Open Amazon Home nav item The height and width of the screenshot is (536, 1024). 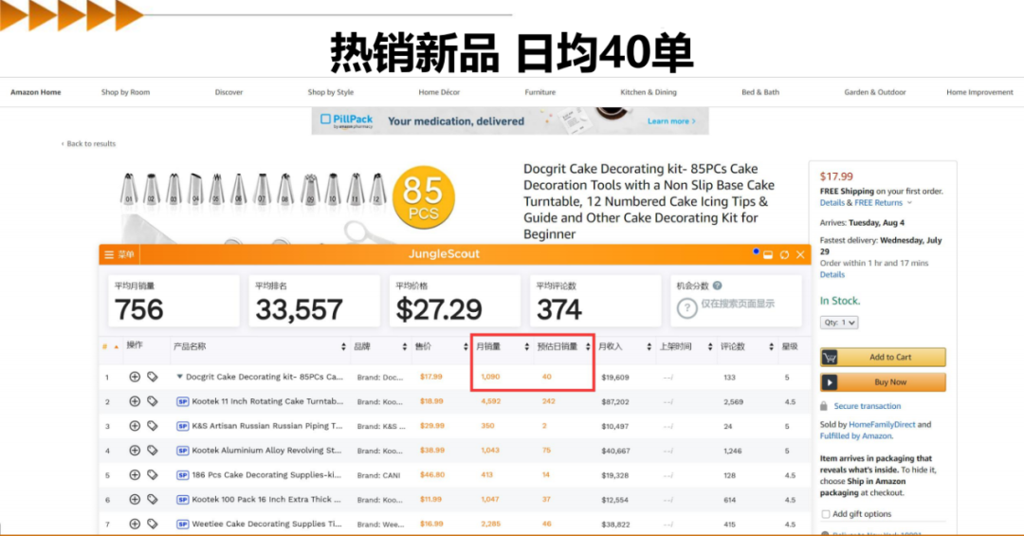pos(36,92)
